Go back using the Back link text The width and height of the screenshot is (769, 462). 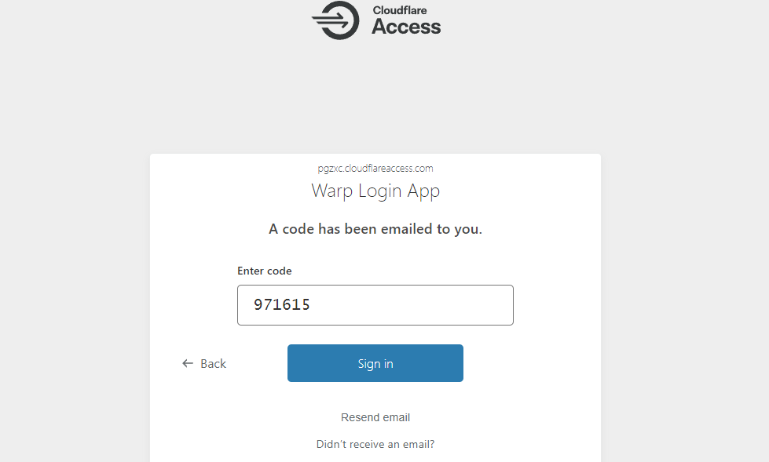pos(214,363)
